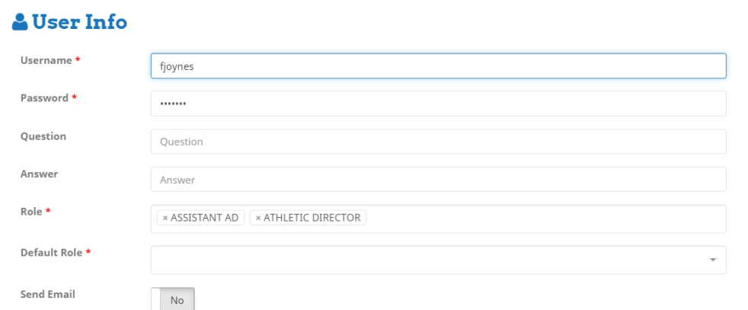The image size is (748, 310).
Task: Remove the ASSISTANT AD role with its ×
Action: tap(165, 218)
